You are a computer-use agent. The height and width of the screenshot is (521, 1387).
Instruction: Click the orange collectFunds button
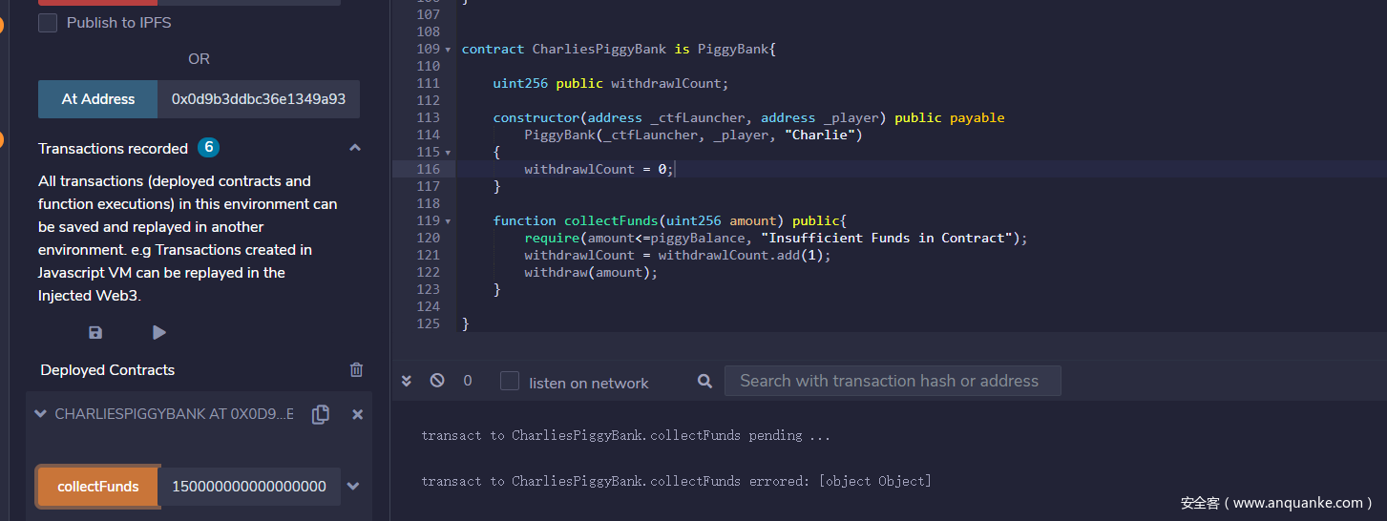pyautogui.click(x=97, y=486)
